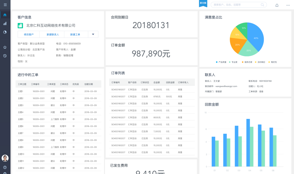294x174 pixels.
Task: Click the 修改客户 button
Action: pos(29,34)
